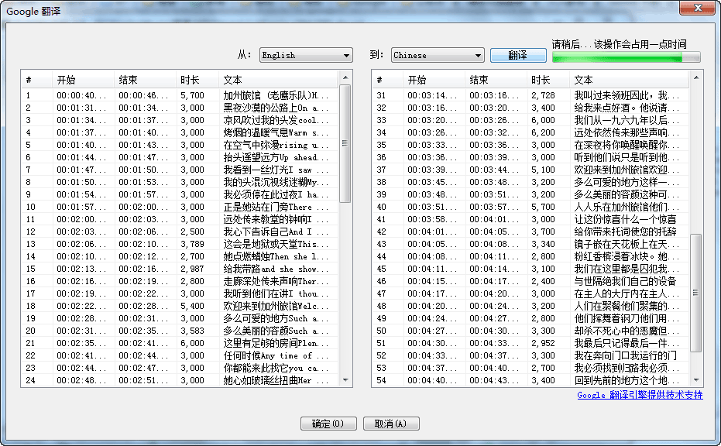Click the left list 开始 column header

(x=83, y=80)
